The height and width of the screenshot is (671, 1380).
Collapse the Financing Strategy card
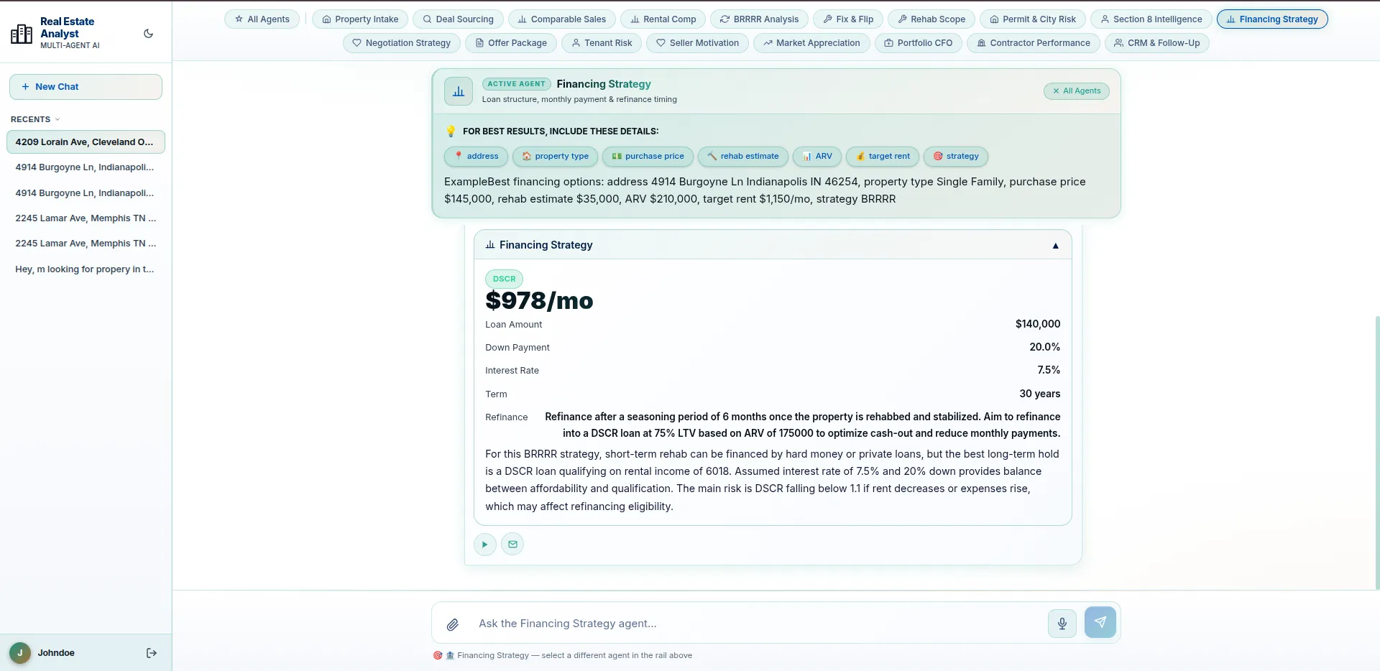pos(1055,246)
